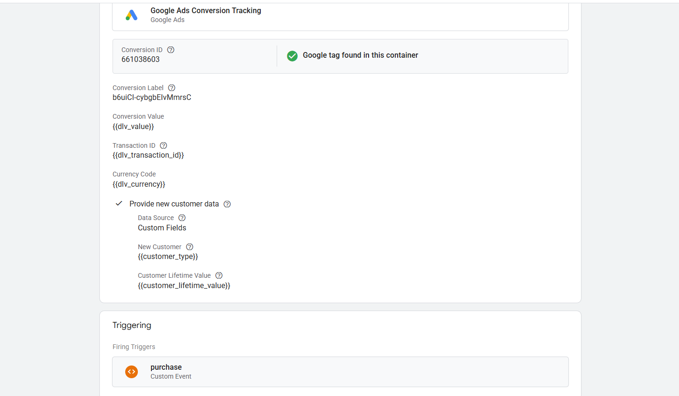Select the Custom Fields data source value
This screenshot has height=396, width=679.
[162, 228]
